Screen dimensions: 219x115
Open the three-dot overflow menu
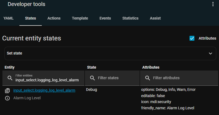point(213,4)
